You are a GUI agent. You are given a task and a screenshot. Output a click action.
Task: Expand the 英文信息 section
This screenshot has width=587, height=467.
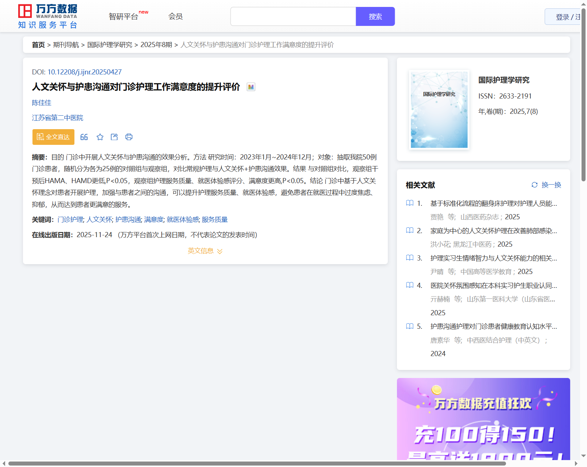[x=205, y=251]
